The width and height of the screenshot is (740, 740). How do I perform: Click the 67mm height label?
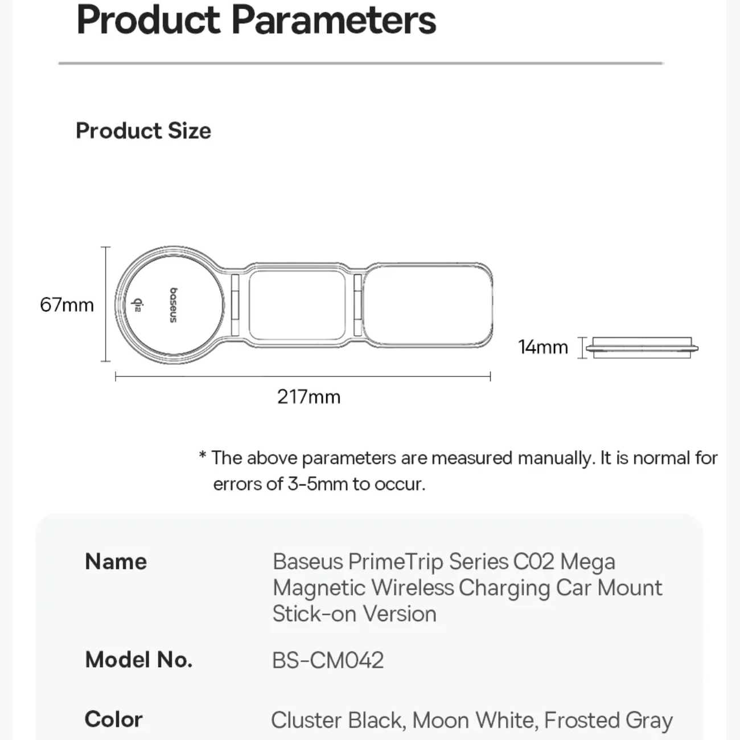67,305
